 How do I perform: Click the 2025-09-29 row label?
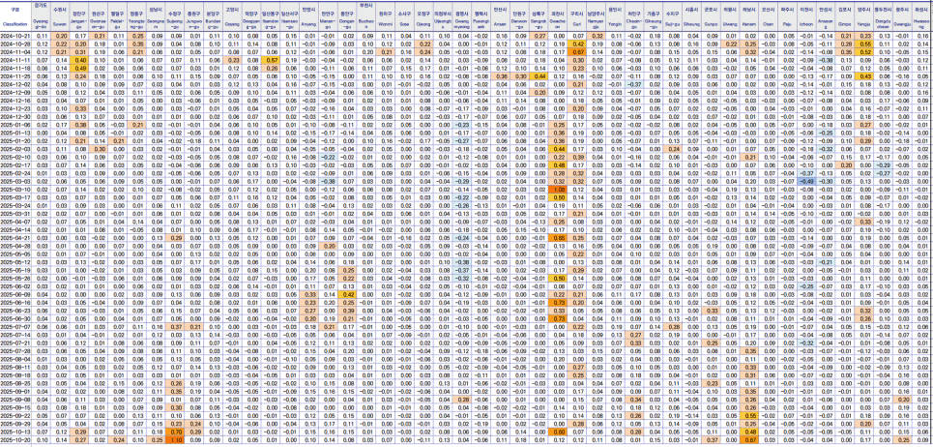point(16,423)
